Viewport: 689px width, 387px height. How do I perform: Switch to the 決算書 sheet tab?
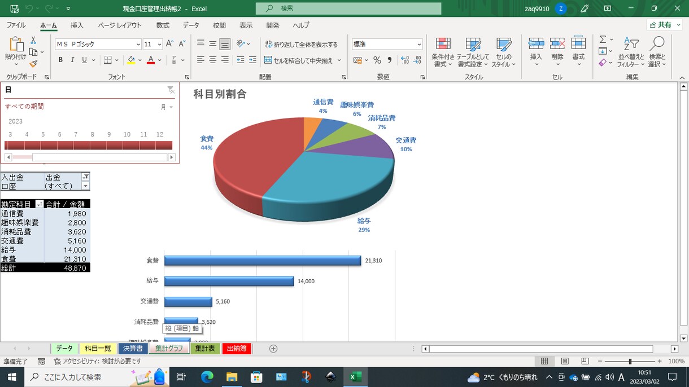133,349
